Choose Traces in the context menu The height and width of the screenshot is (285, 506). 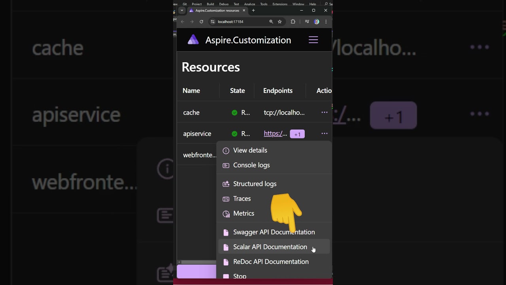[x=274, y=199]
